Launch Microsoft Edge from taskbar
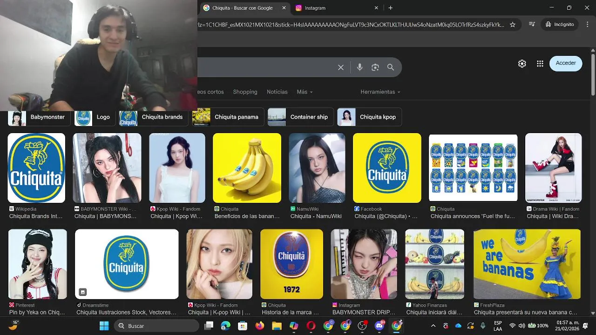This screenshot has height=335, width=596. pos(226,326)
